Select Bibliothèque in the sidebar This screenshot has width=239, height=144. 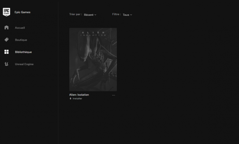point(23,52)
